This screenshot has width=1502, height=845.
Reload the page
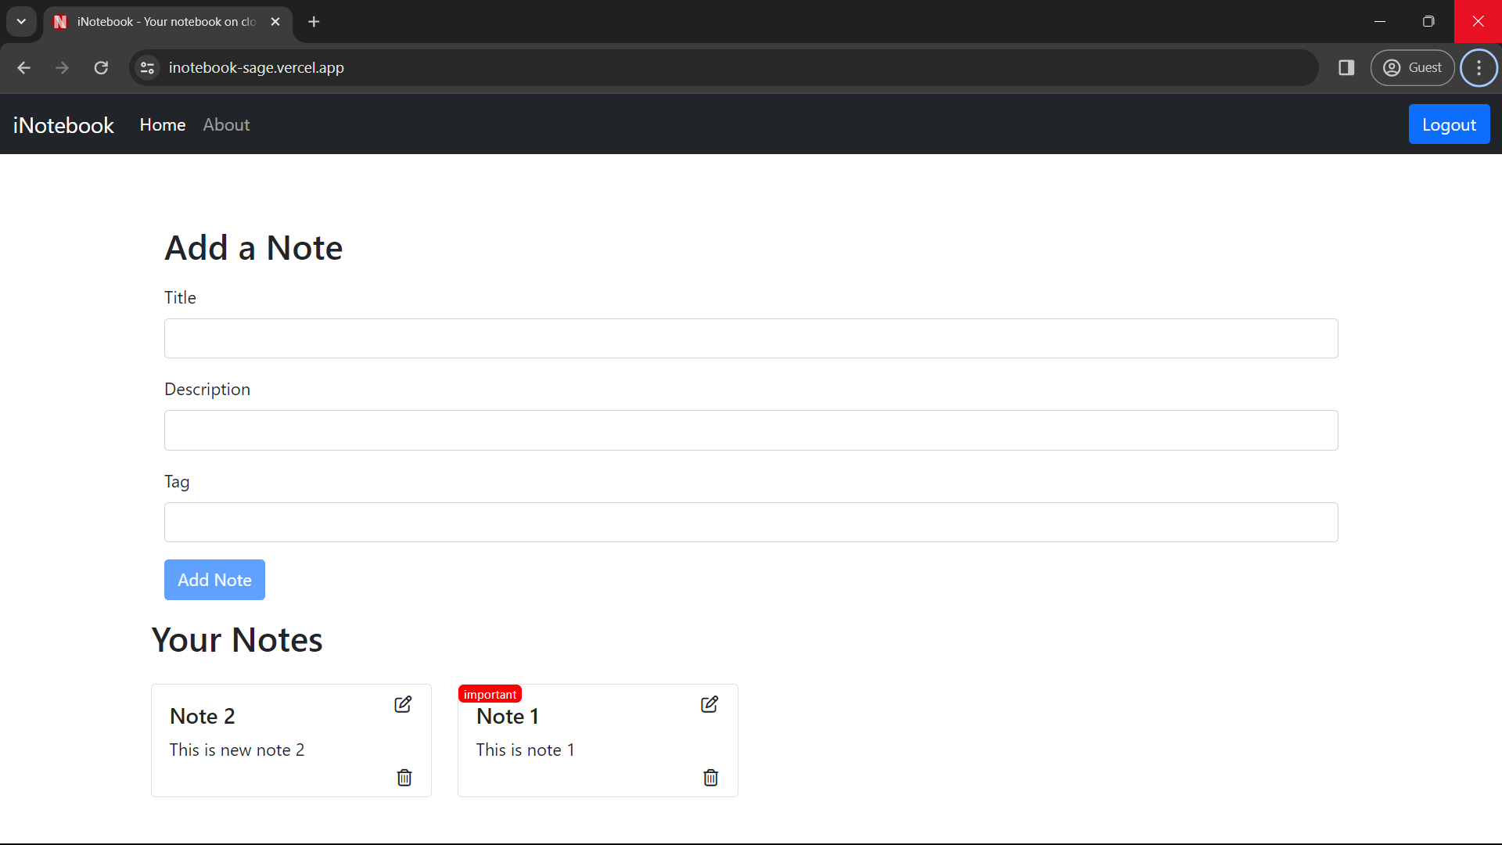point(101,68)
